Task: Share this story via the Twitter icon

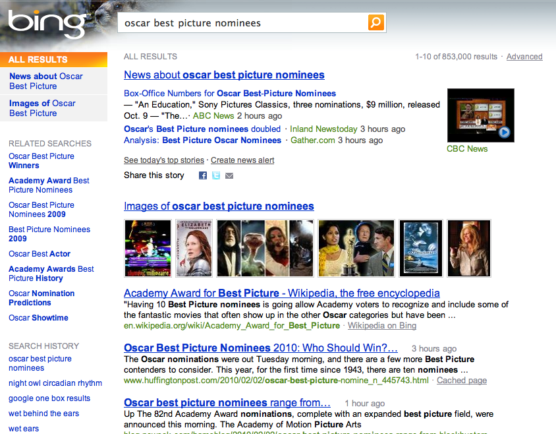Action: [215, 175]
